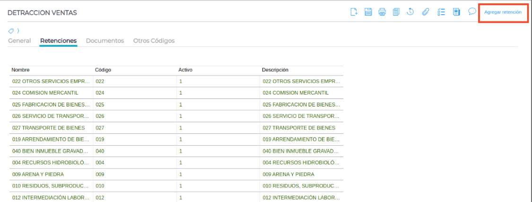
Task: Open history with the clock arrow icon
Action: tap(410, 12)
